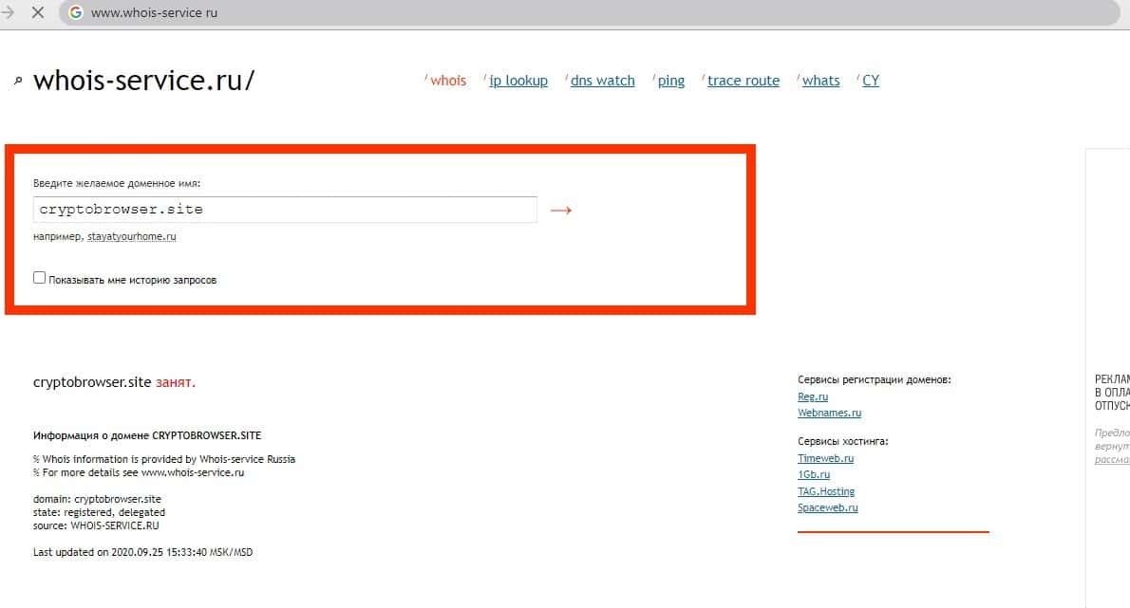Open the 1Gb.ru hosting link
1130x608 pixels.
[x=814, y=475]
